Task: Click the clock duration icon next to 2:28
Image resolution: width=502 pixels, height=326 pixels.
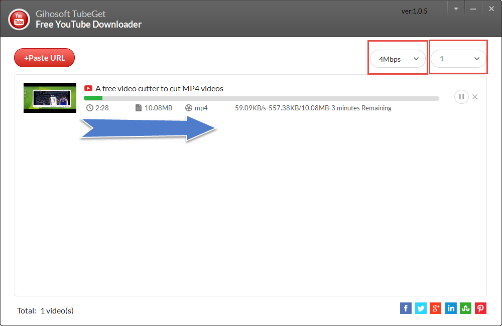Action: click(90, 108)
